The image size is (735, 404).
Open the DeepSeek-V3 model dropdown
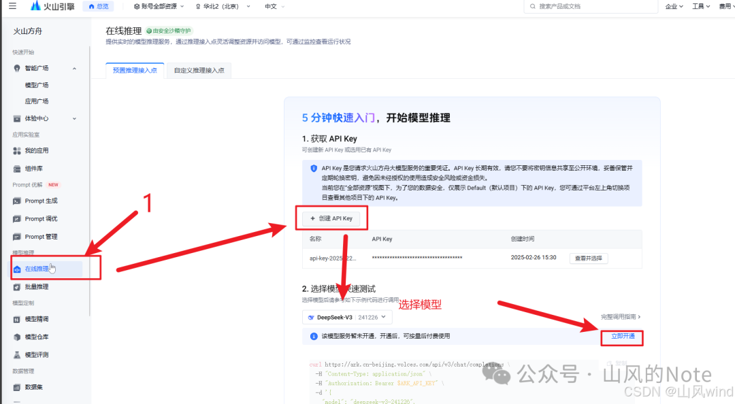click(347, 318)
